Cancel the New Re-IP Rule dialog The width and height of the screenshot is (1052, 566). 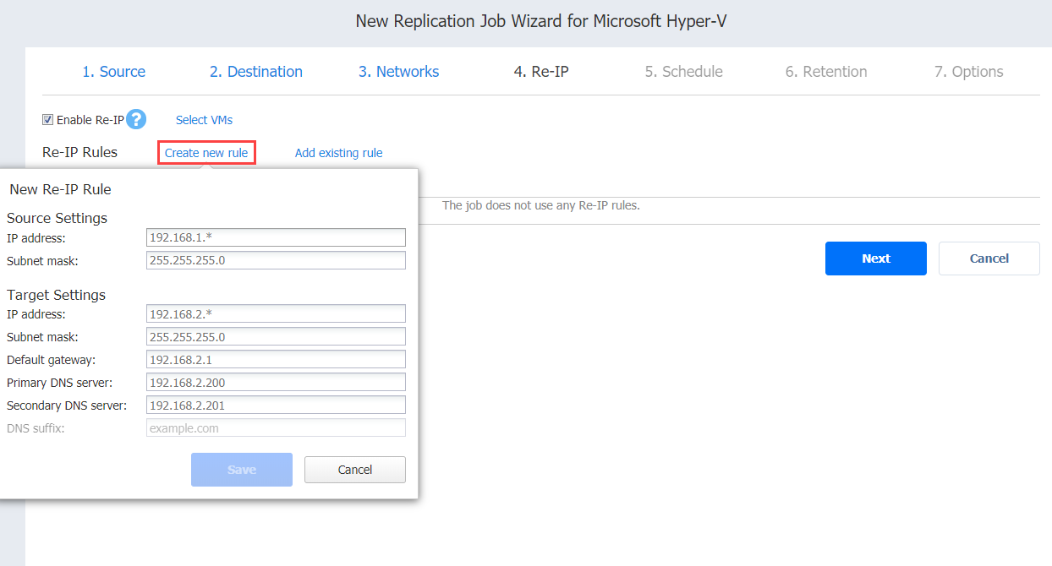pos(354,470)
